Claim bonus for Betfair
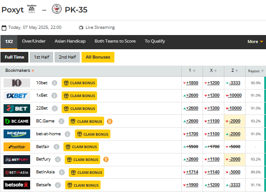This screenshot has width=266, height=192. tap(81, 147)
